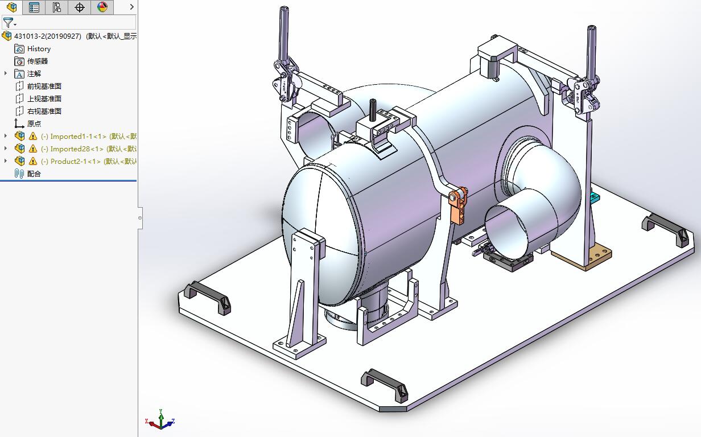Select the 右视基准面 right plane
This screenshot has width=701, height=437.
44,112
